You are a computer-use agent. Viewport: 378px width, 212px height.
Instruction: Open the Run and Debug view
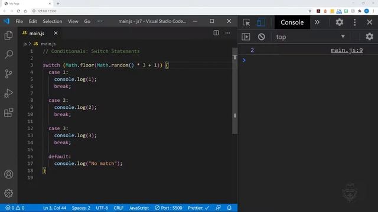coord(9,93)
